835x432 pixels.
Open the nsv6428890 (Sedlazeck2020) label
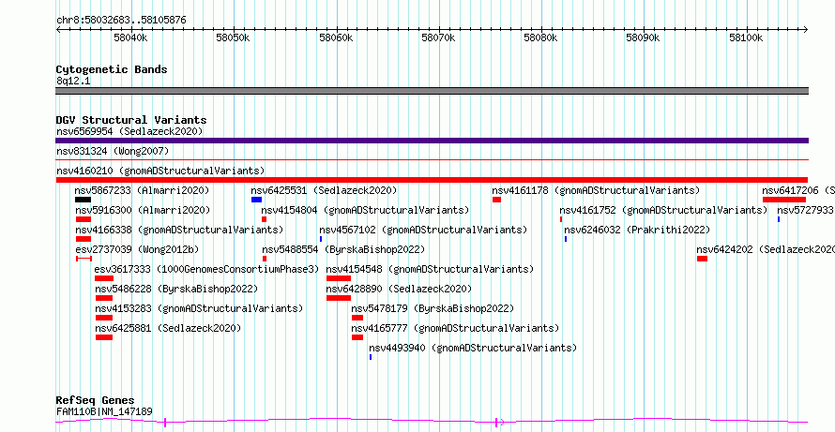(x=399, y=289)
